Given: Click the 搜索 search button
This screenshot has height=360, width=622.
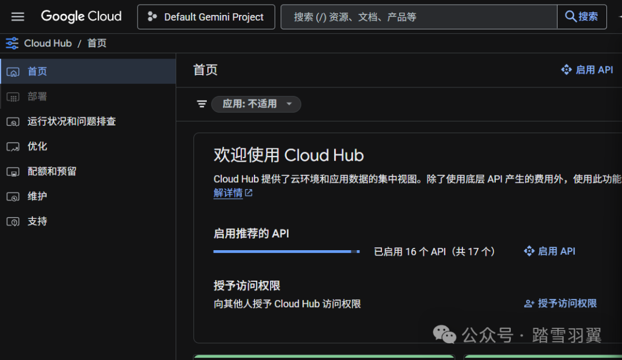Looking at the screenshot, I should click(582, 17).
